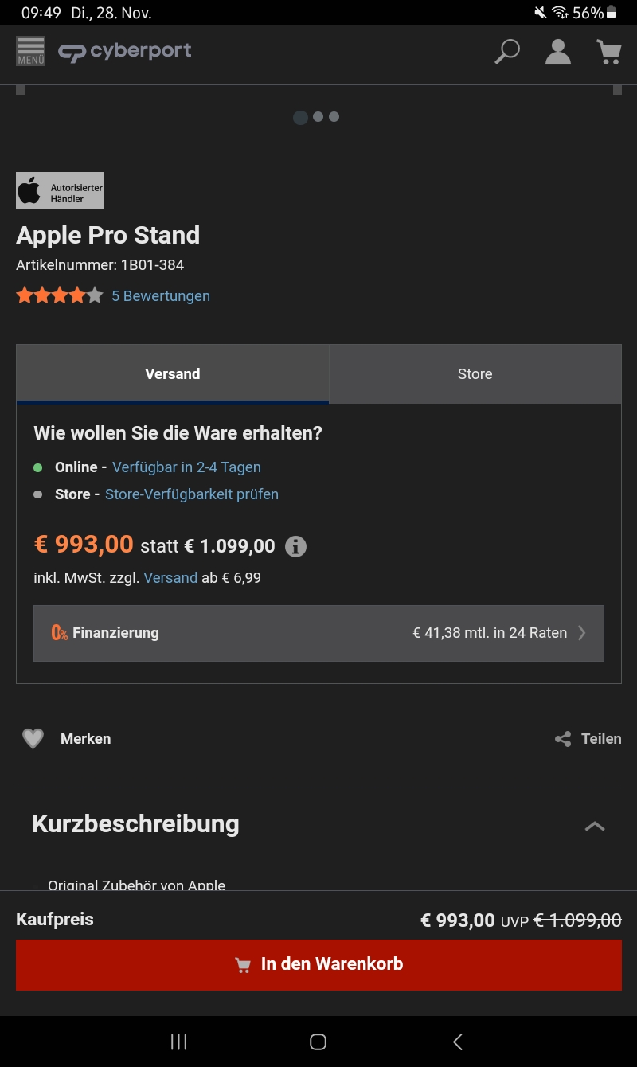Open the search magnifier icon
Viewport: 637px width, 1067px height.
point(506,52)
